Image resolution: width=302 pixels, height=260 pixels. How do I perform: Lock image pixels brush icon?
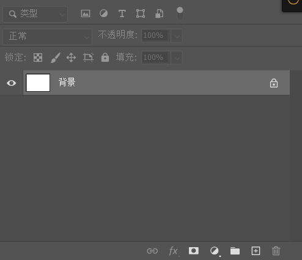(x=56, y=58)
